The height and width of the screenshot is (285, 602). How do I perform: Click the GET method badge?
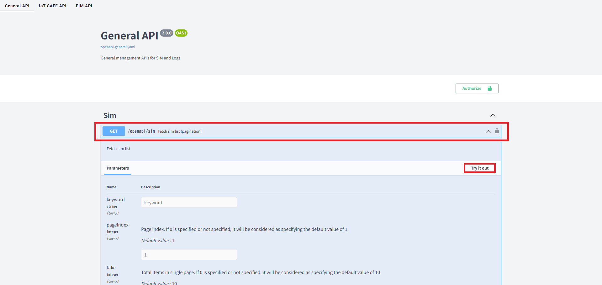coord(114,131)
